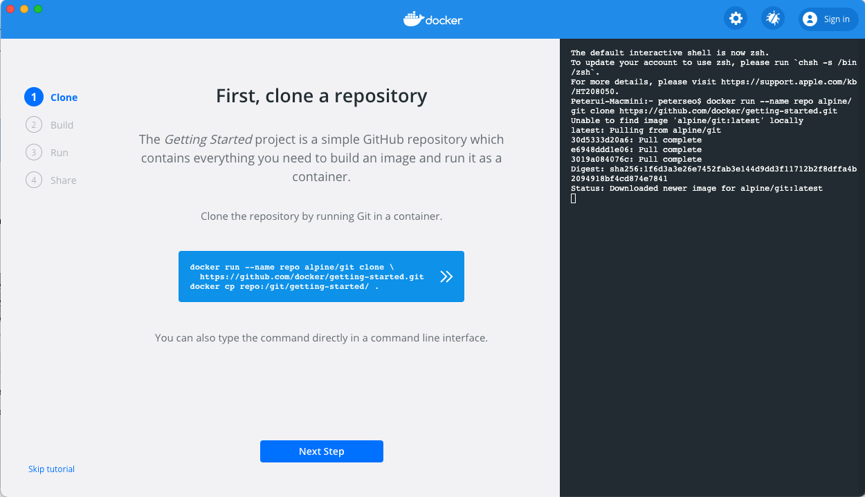Run command with double-arrow icon
Screen dimensions: 865x497
[x=446, y=276]
